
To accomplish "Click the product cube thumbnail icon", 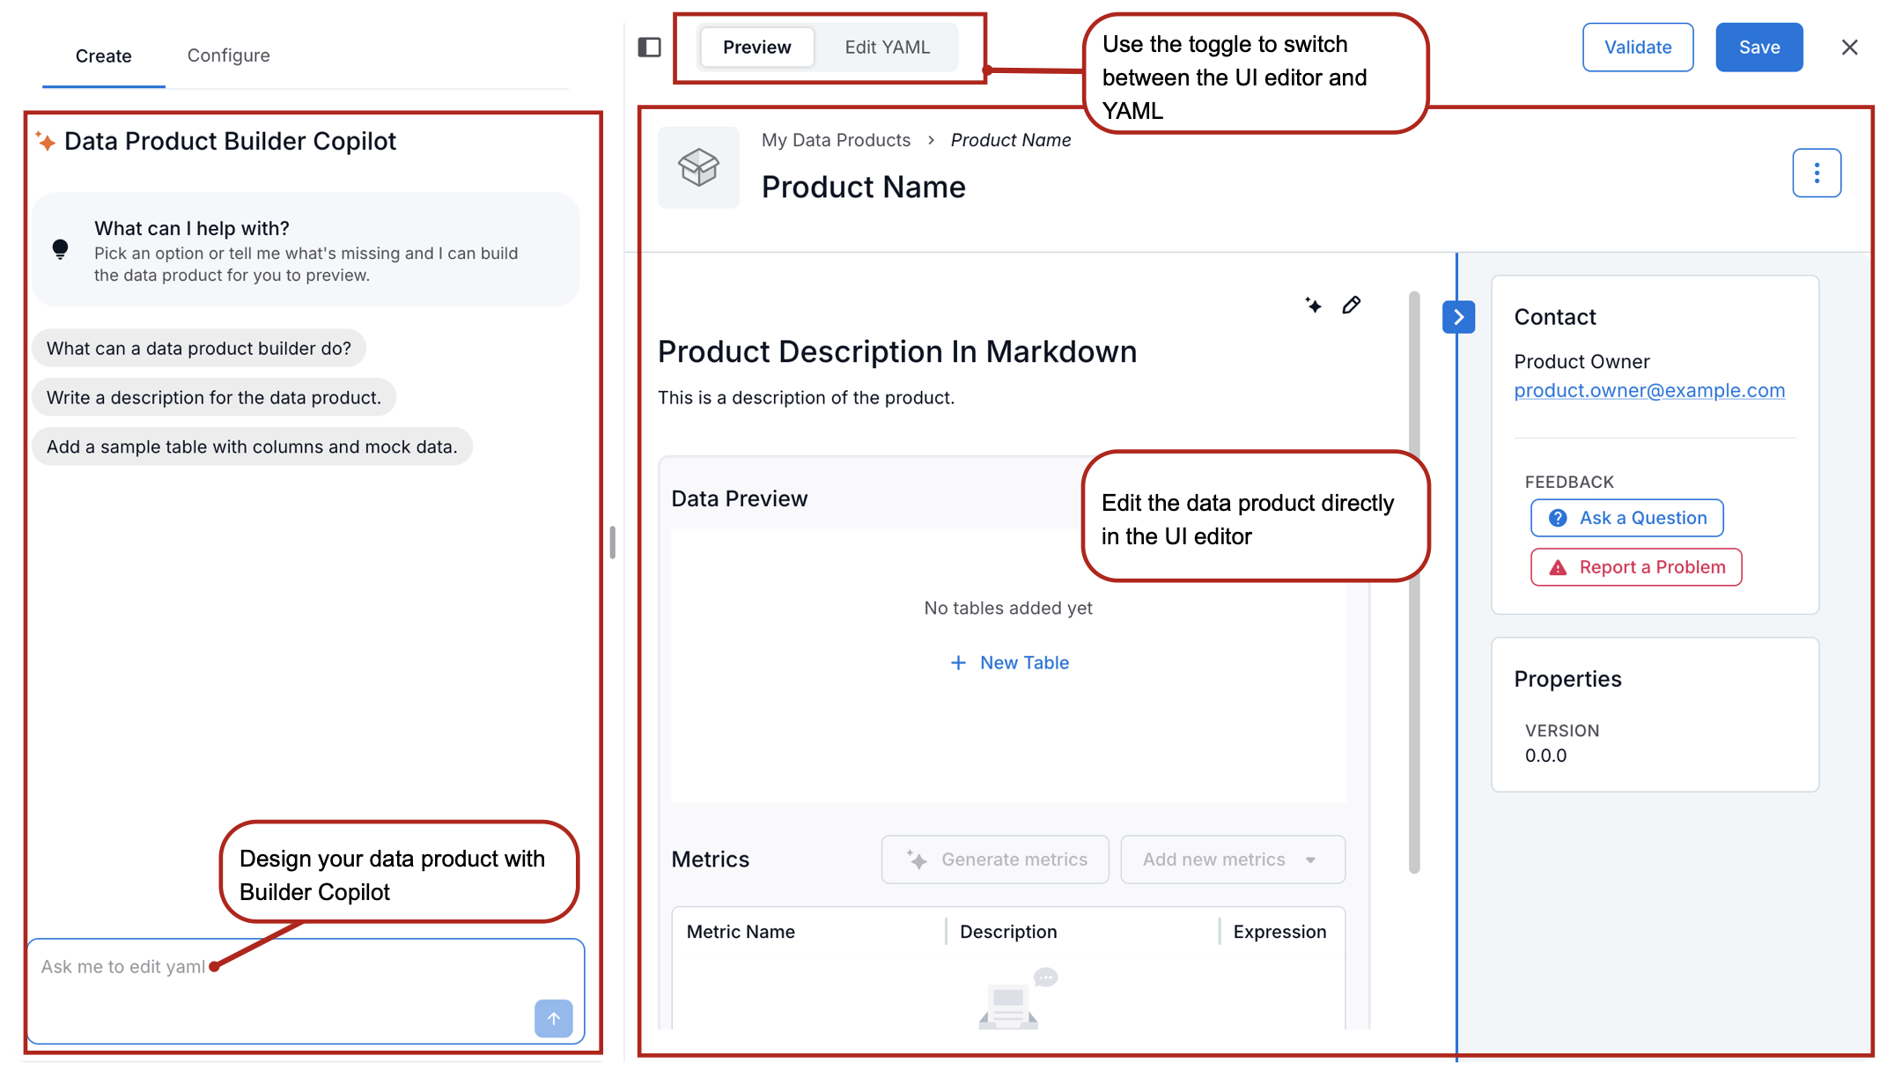I will click(698, 167).
